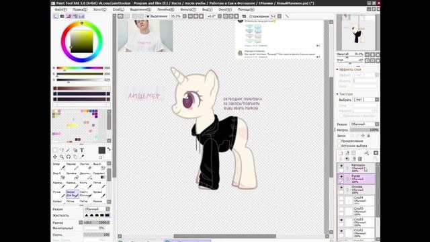Adjust the brush Размер size slider
This screenshot has width=430, height=242.
[x=97, y=223]
